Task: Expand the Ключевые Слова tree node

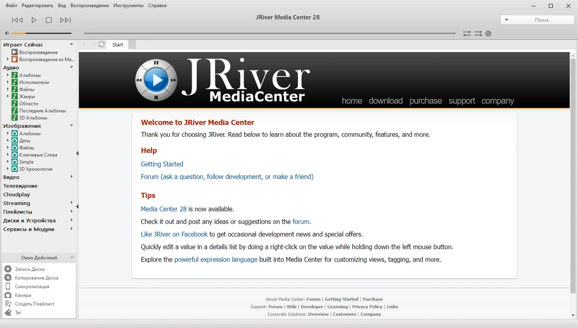Action: (x=8, y=155)
